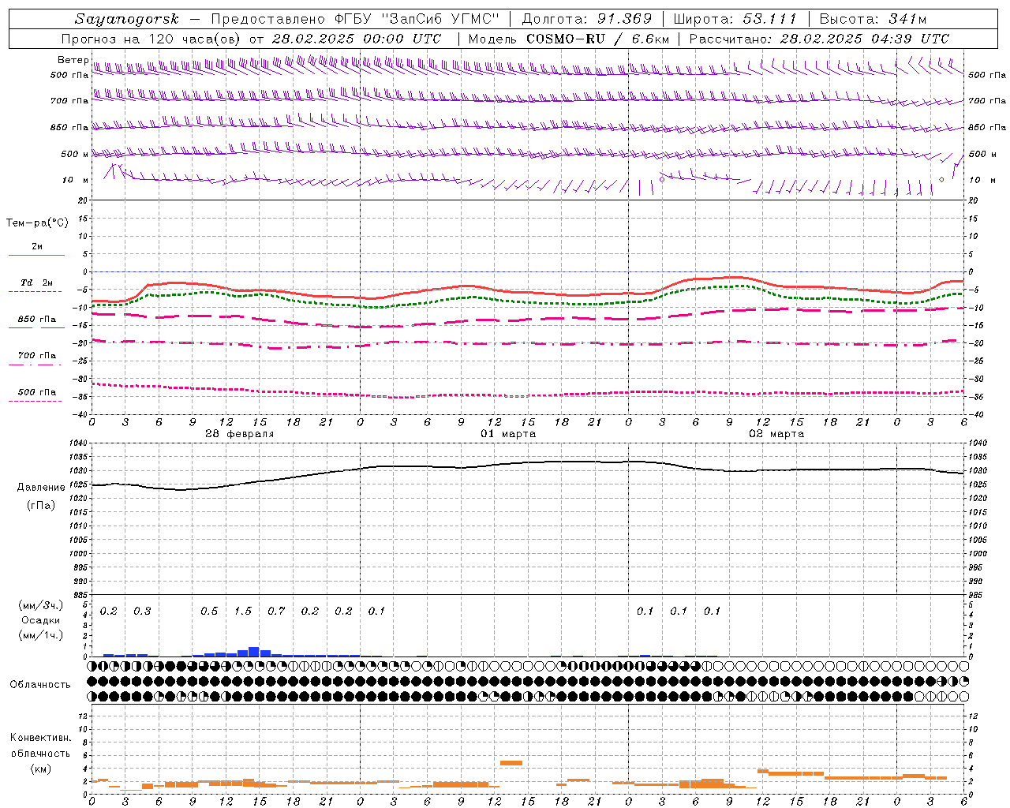Click the Давление panel label
Viewport: 1010px width, 808px height.
pos(41,488)
